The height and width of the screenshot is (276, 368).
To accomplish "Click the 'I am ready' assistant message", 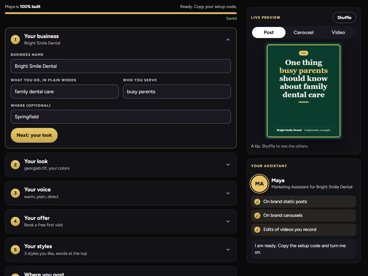I will pyautogui.click(x=304, y=249).
